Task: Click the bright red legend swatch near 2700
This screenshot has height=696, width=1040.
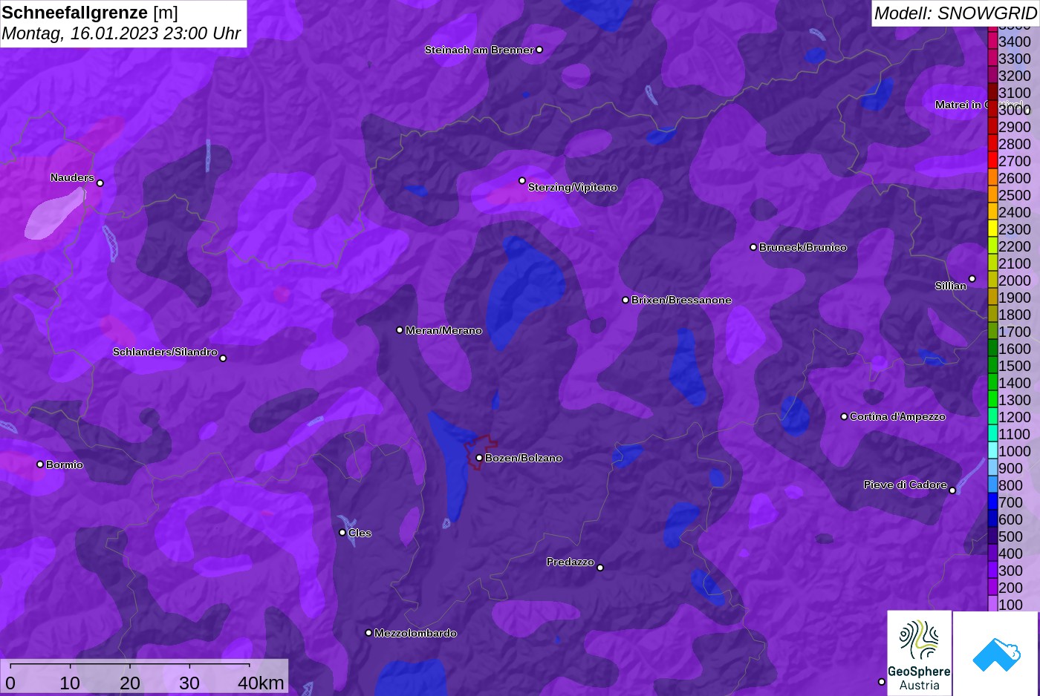Action: coord(992,160)
